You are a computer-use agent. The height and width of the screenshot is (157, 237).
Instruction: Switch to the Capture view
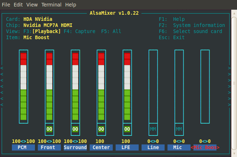click(80, 31)
